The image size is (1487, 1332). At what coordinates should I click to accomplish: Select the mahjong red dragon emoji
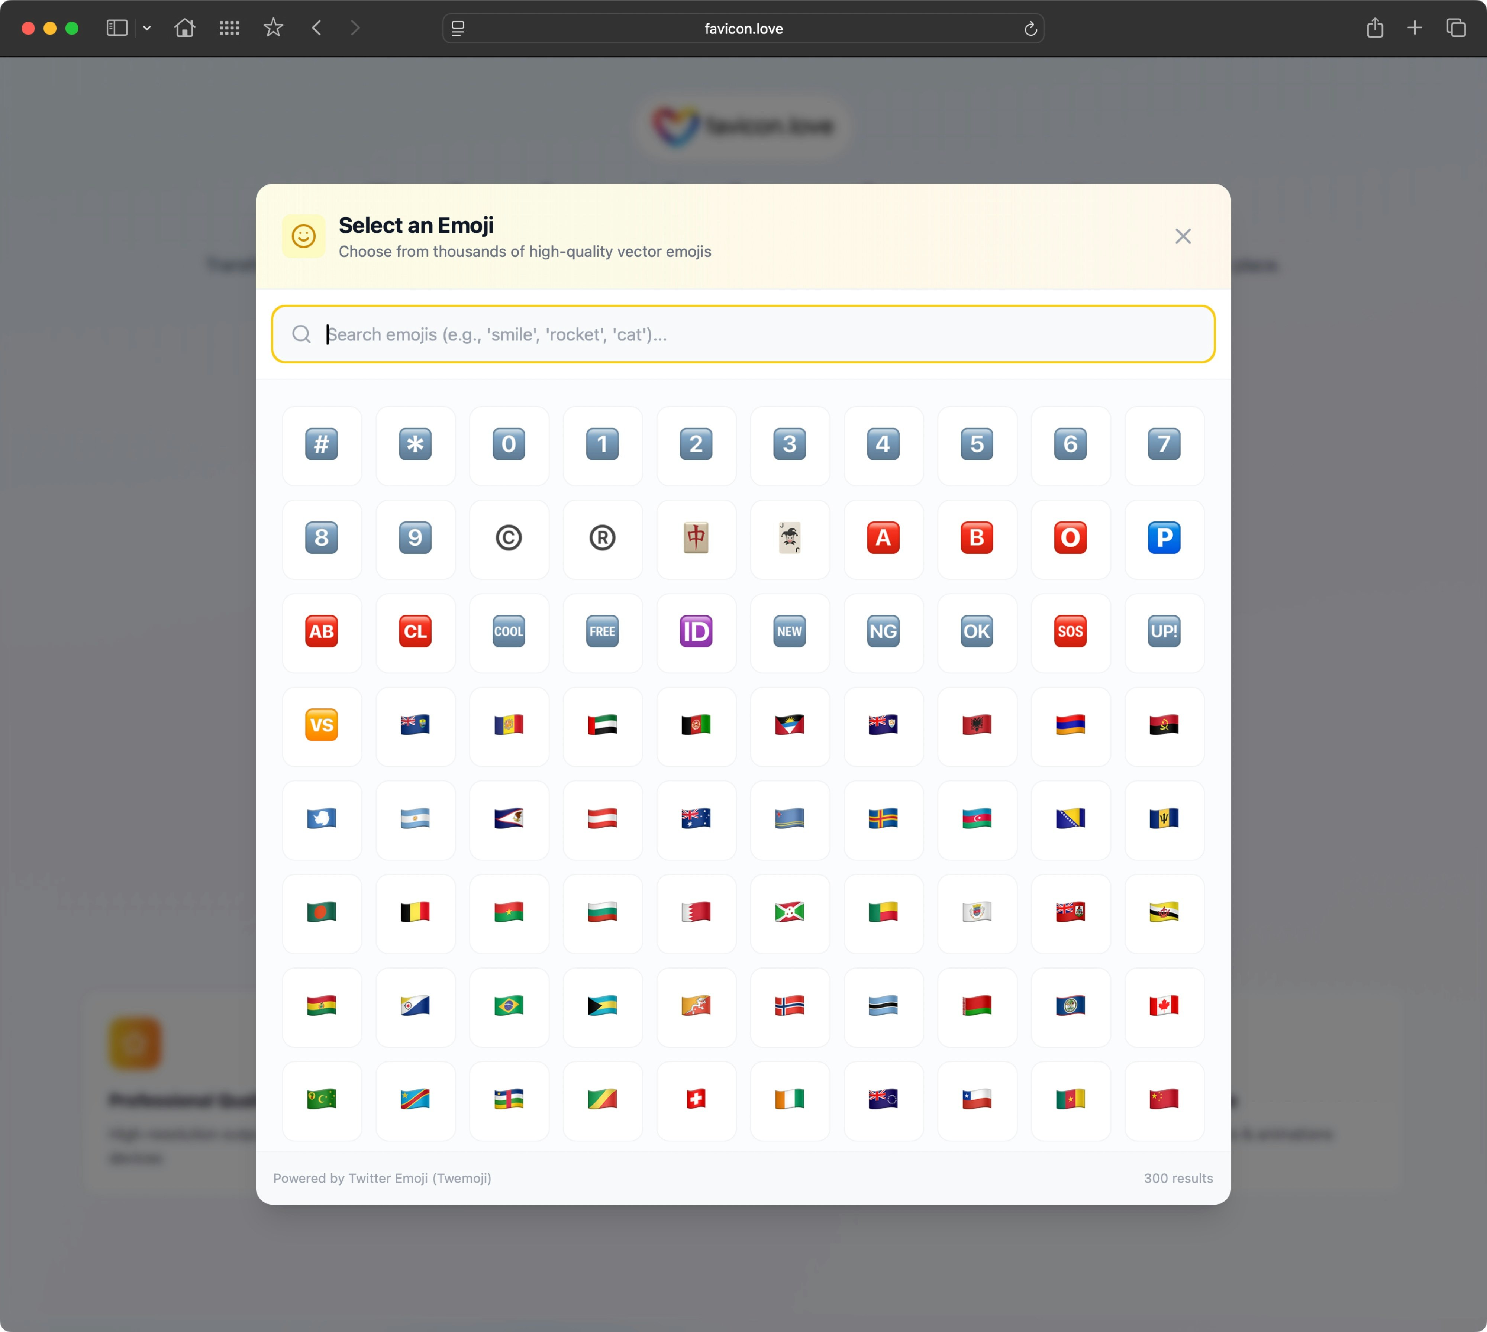[x=696, y=539]
